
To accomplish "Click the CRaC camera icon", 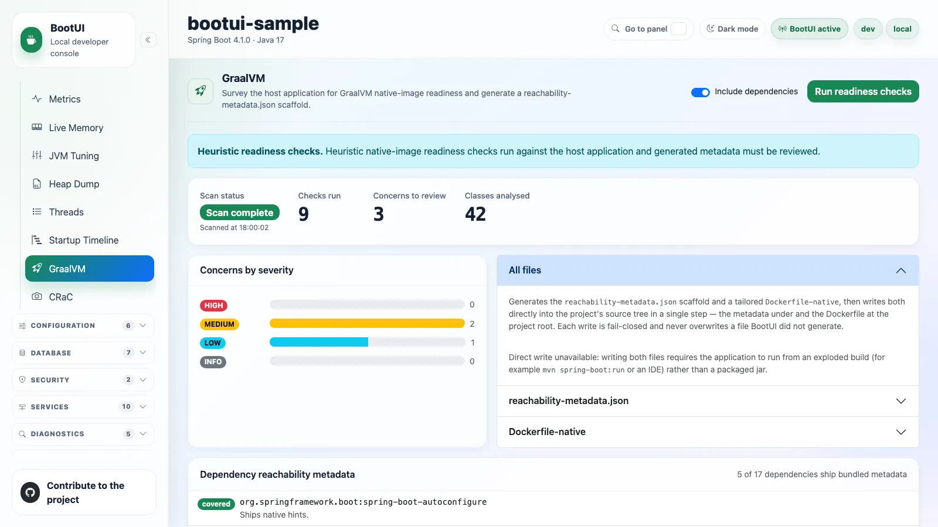I will pos(37,296).
